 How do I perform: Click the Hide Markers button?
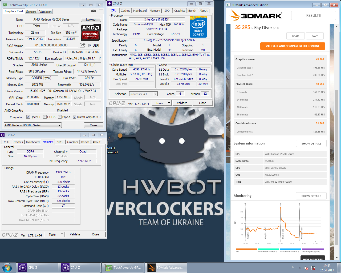pos(313,258)
